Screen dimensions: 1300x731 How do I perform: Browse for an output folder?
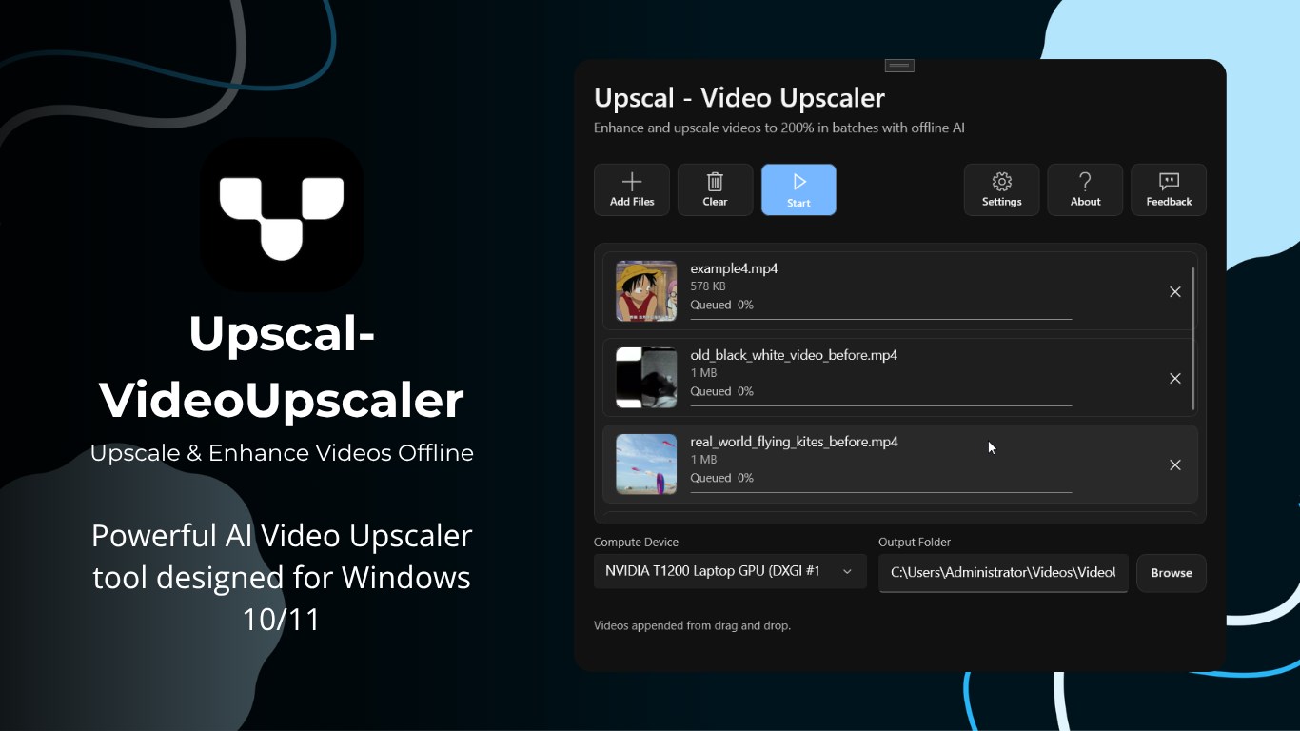point(1172,573)
